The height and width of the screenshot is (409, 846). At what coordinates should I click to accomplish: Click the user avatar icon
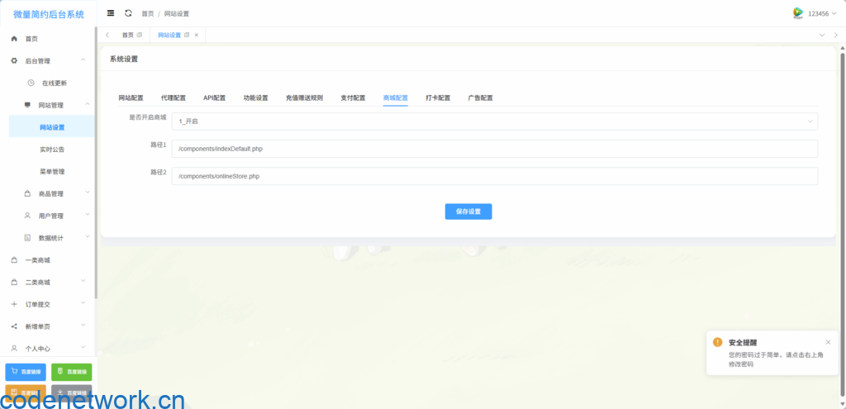click(x=798, y=13)
